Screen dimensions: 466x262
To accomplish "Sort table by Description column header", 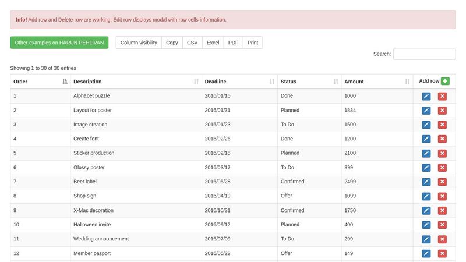I will pos(135,82).
